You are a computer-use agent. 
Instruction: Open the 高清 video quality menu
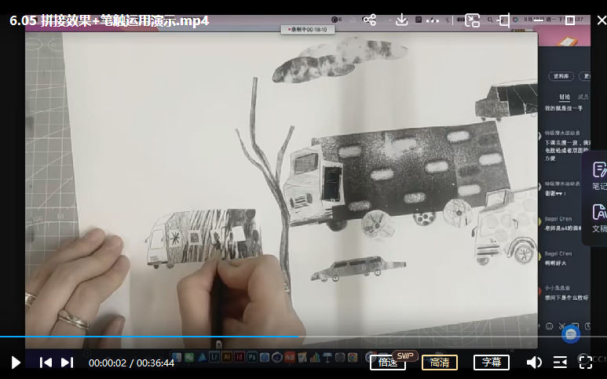point(440,363)
